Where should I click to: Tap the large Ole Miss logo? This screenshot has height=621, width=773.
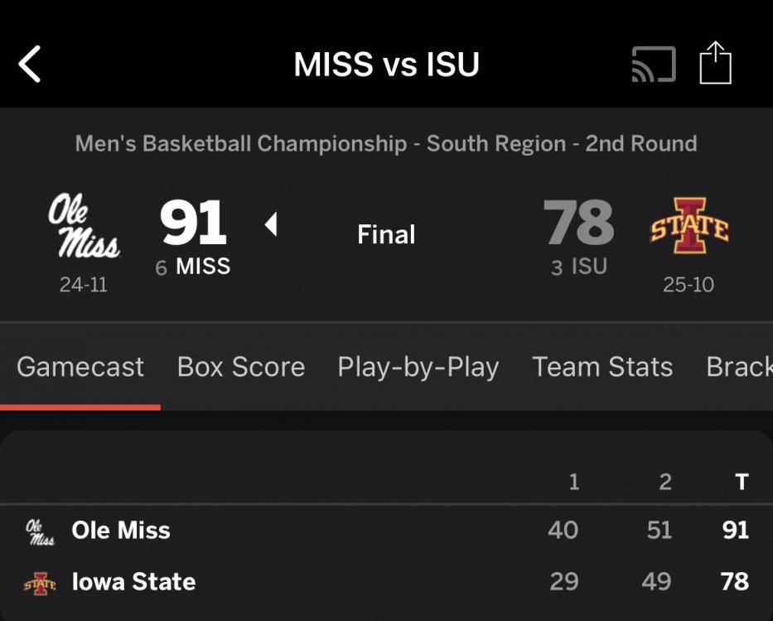pos(83,227)
